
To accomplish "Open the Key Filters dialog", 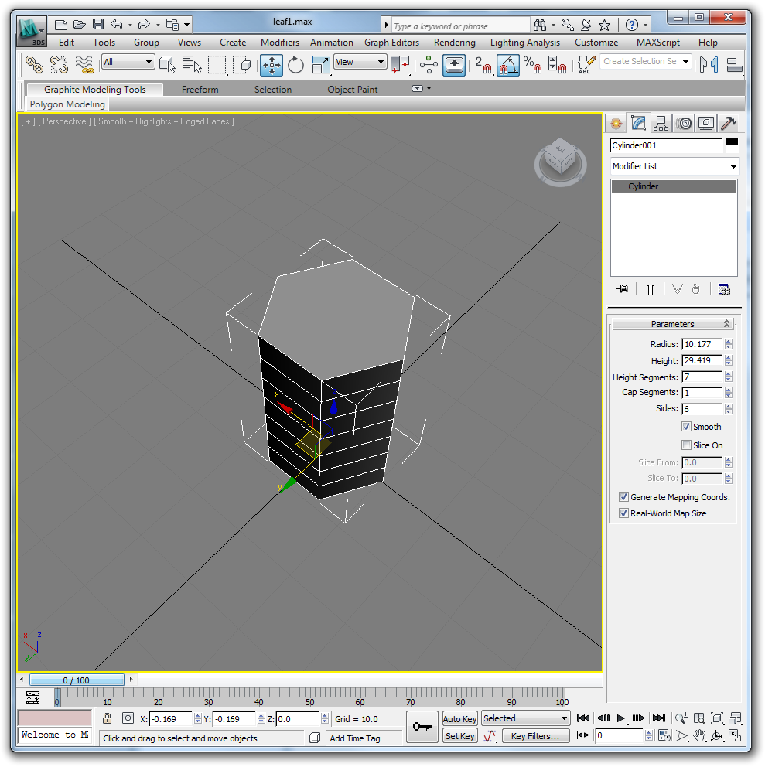I will click(534, 736).
